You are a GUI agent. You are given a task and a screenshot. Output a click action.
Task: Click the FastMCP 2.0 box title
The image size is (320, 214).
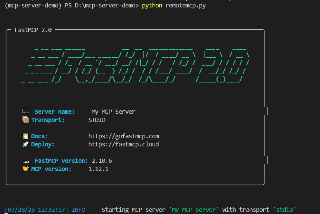click(x=32, y=30)
